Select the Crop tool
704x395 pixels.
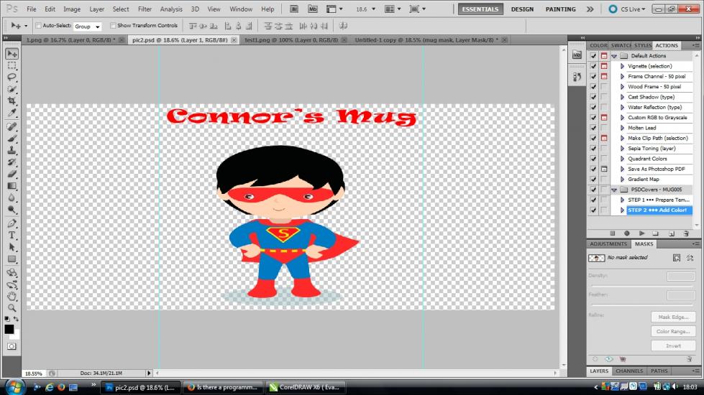click(x=12, y=101)
